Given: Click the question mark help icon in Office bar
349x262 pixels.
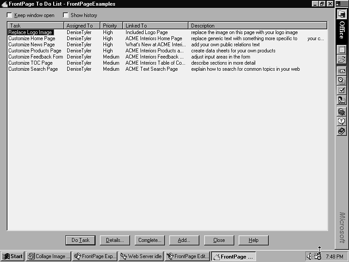Looking at the screenshot, I should [x=342, y=121].
